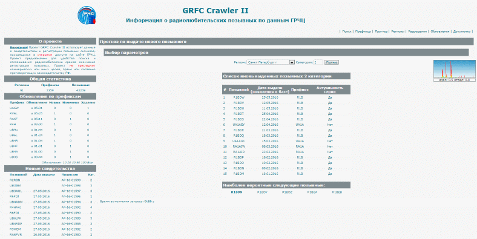Open the Поиск menu item
The width and height of the screenshot is (477, 239).
[x=346, y=31]
